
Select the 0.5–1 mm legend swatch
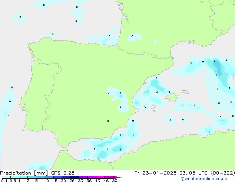tap(15, 177)
